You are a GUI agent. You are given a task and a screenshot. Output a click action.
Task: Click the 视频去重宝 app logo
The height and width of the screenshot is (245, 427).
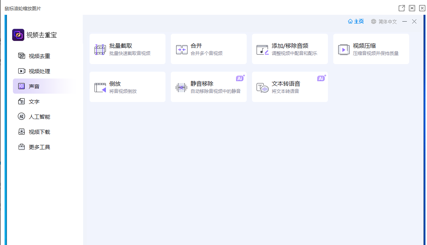tap(18, 35)
